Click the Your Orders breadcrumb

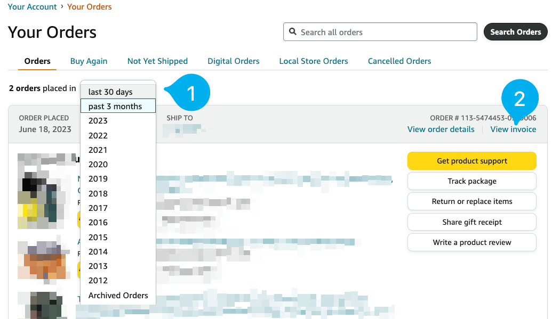[x=90, y=7]
